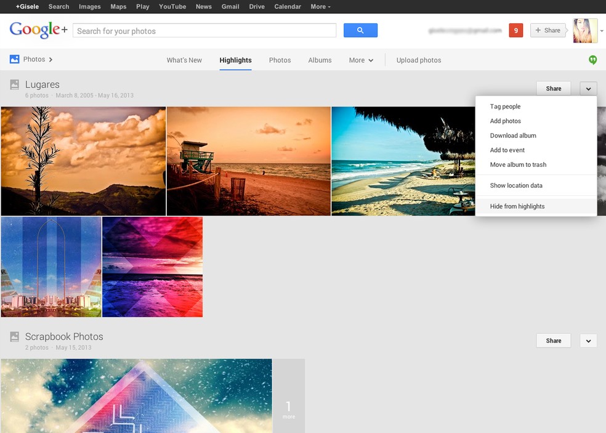The width and height of the screenshot is (606, 433).
Task: Open Gmail in the top bar
Action: [230, 7]
